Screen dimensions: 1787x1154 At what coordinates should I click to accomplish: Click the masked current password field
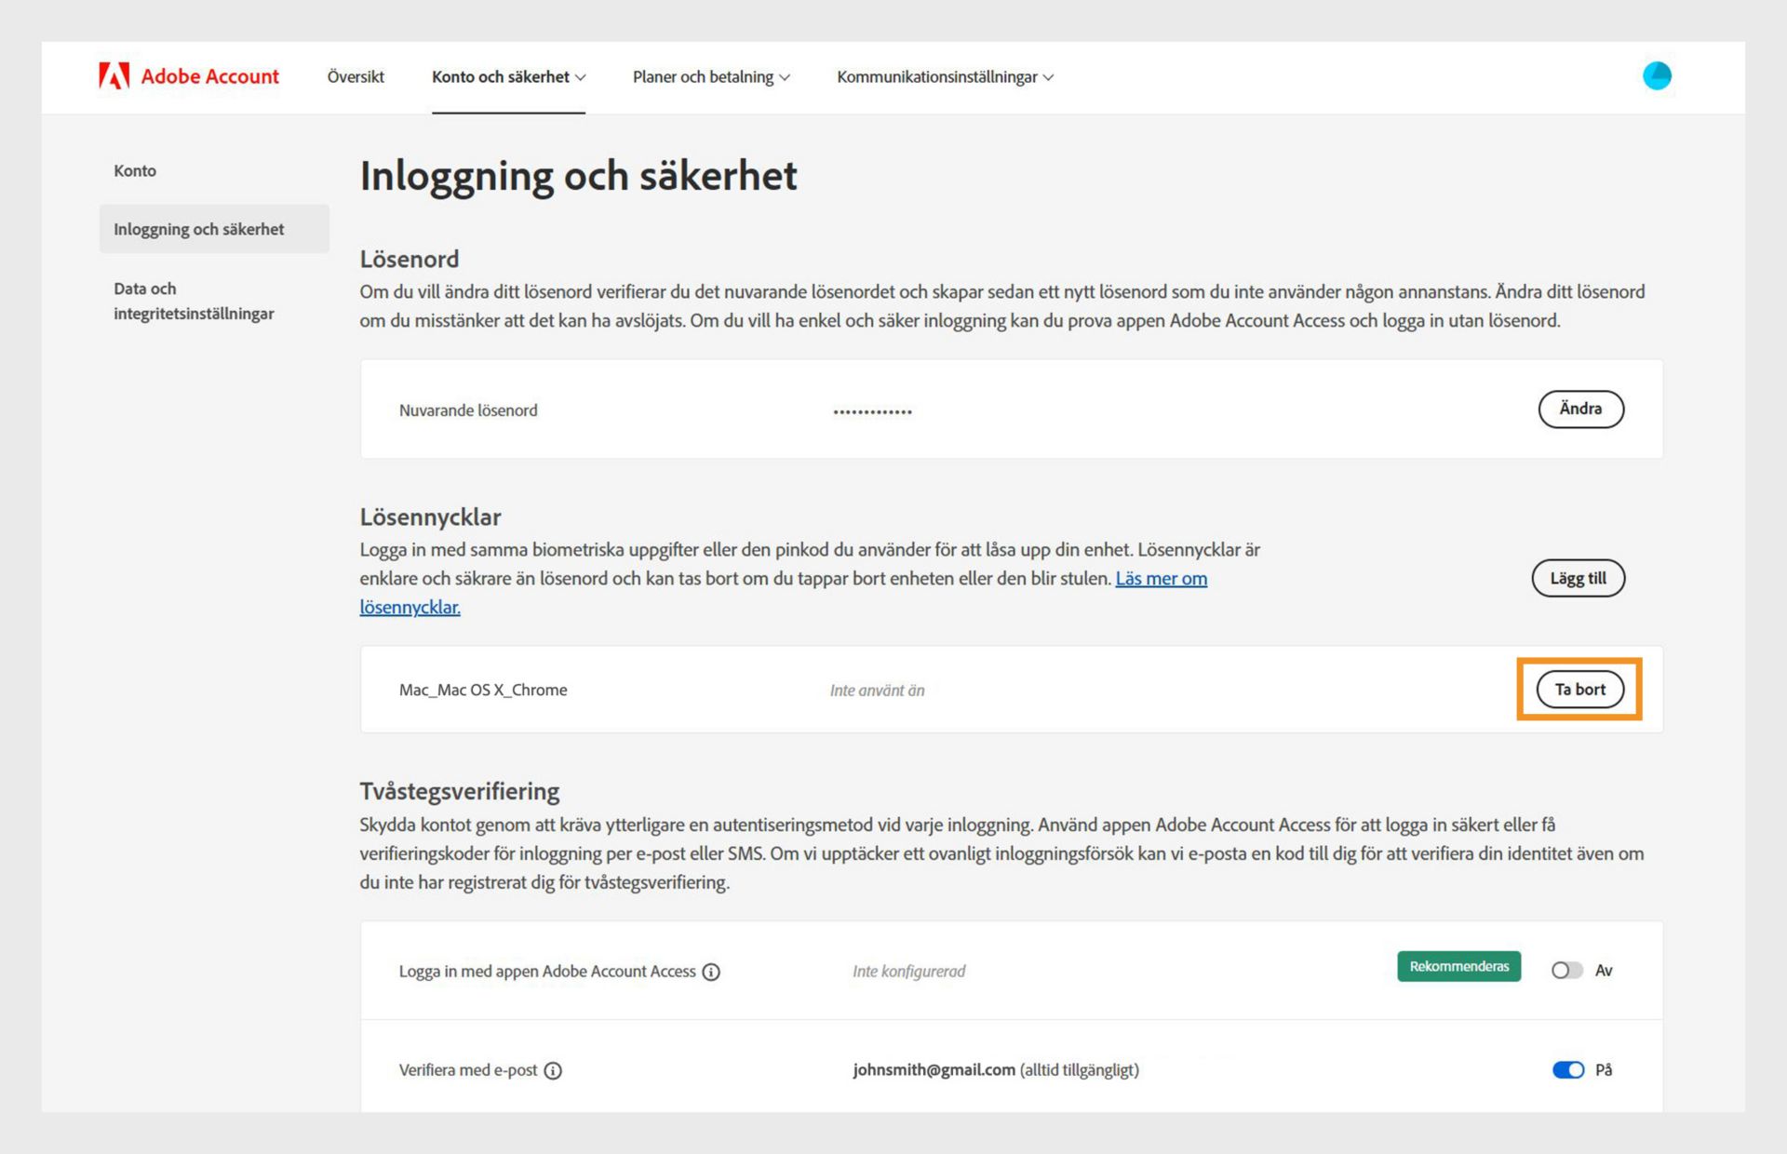click(872, 410)
